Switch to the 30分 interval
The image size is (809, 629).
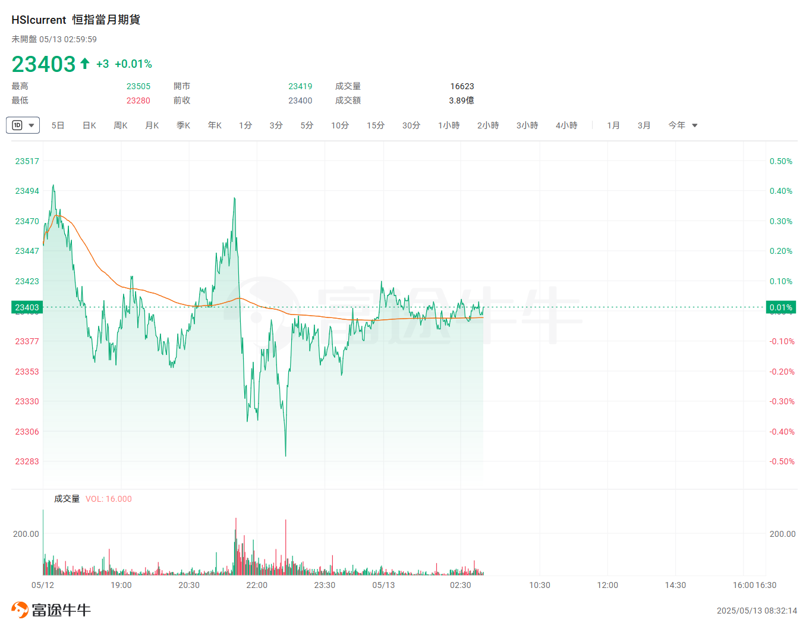click(411, 125)
